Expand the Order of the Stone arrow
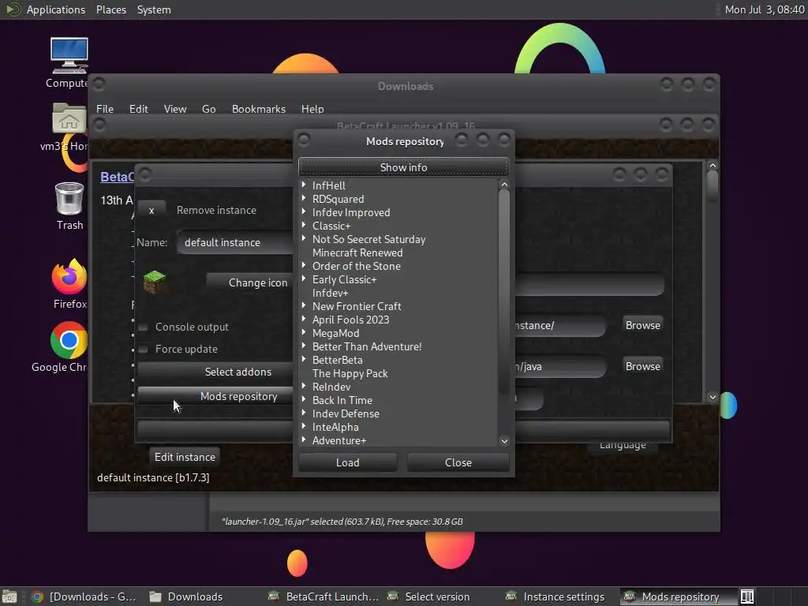 coord(304,265)
